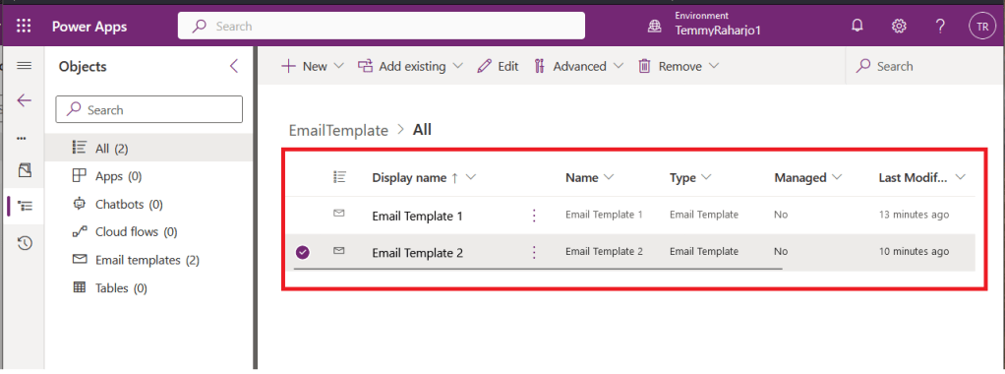Open the left rail ellipsis menu
The height and width of the screenshot is (374, 1005).
point(22,138)
